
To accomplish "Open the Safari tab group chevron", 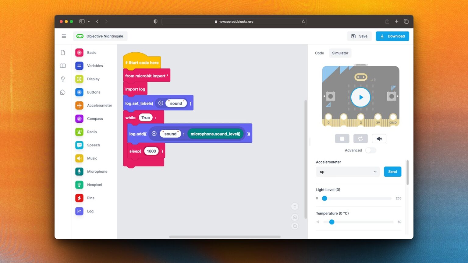I will pos(88,21).
